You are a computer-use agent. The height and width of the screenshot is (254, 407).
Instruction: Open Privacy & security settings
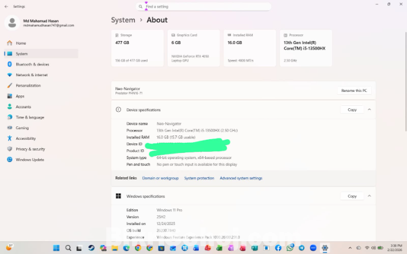pyautogui.click(x=30, y=149)
